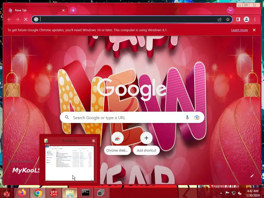Share this page icon in the address bar
Viewport: 264px width, 198px height.
tap(220, 19)
